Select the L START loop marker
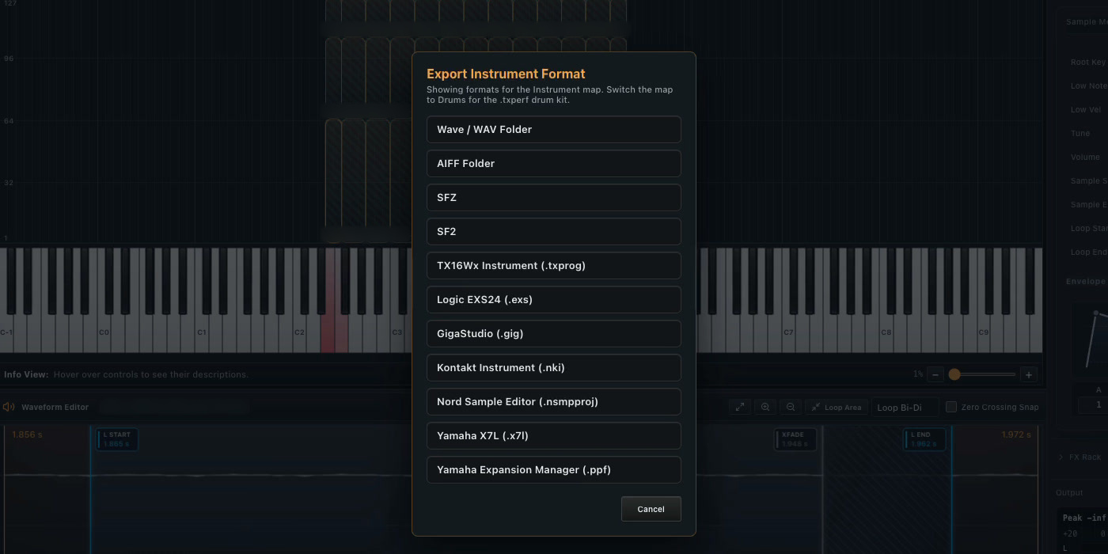 [117, 439]
